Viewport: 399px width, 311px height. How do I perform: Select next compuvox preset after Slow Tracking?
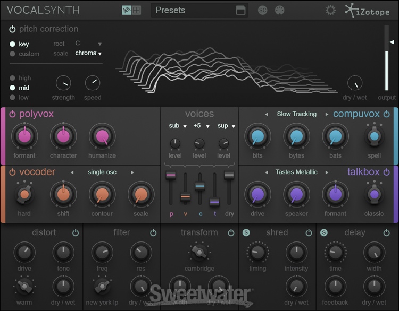[x=327, y=115]
